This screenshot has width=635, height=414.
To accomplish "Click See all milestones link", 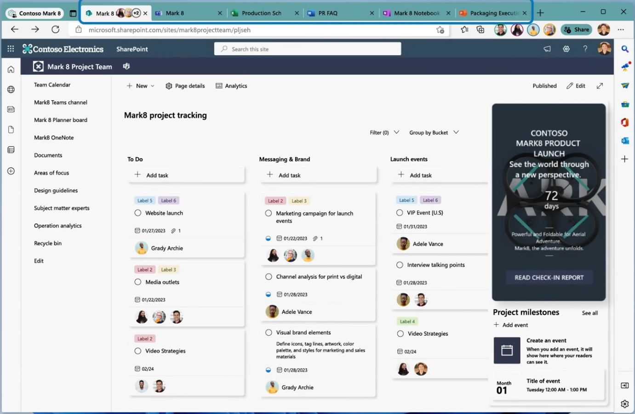I will [x=589, y=313].
